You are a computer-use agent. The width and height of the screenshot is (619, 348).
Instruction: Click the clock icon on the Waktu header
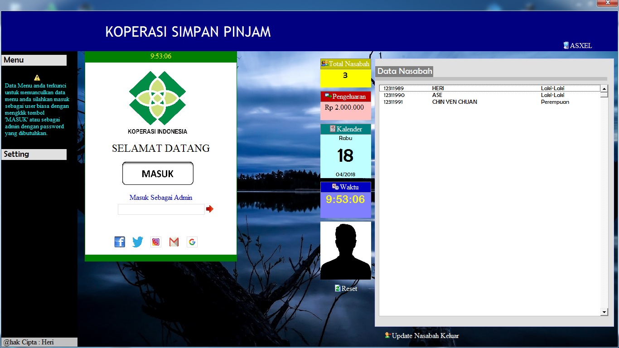click(335, 186)
